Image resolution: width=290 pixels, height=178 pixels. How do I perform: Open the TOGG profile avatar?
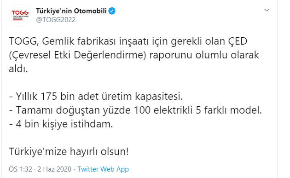pos(20,15)
